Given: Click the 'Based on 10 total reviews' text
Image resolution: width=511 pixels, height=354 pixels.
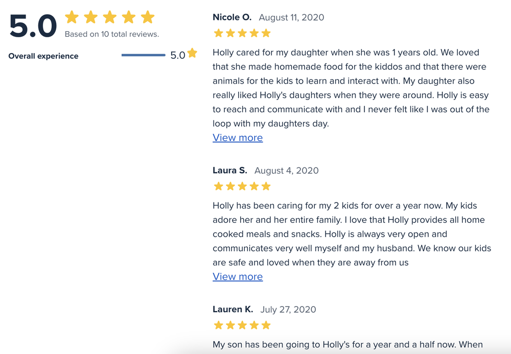Looking at the screenshot, I should [111, 35].
